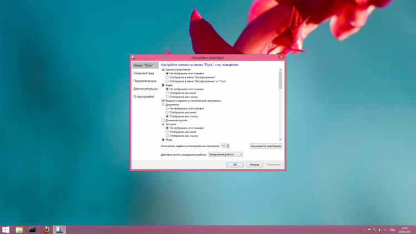This screenshot has height=234, width=416.
Task: Click the options list scrollbar thumb
Action: click(x=281, y=80)
